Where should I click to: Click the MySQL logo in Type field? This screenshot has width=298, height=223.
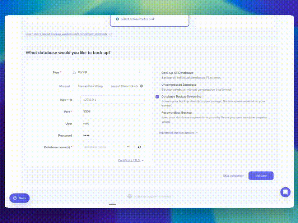(x=74, y=72)
